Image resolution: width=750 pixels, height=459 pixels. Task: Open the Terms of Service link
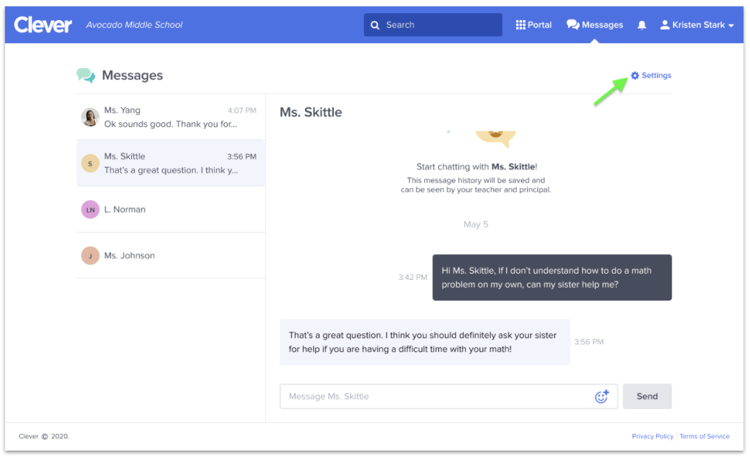pyautogui.click(x=704, y=436)
